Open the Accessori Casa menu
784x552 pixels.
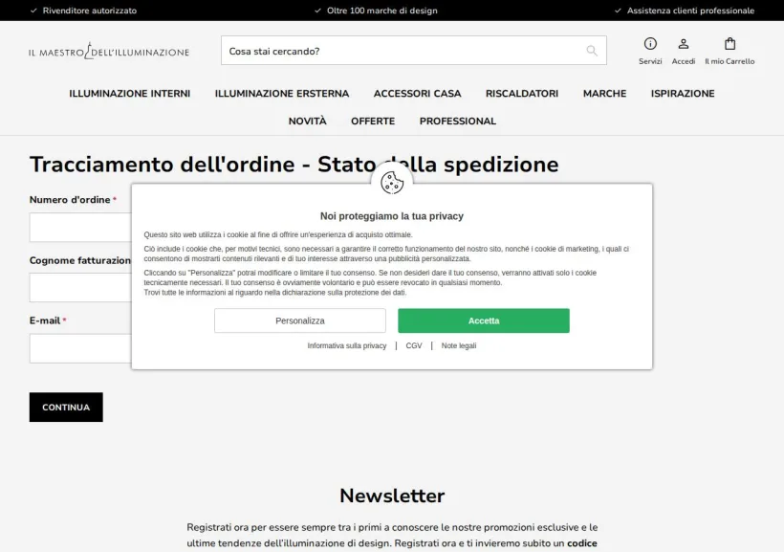[x=417, y=94]
